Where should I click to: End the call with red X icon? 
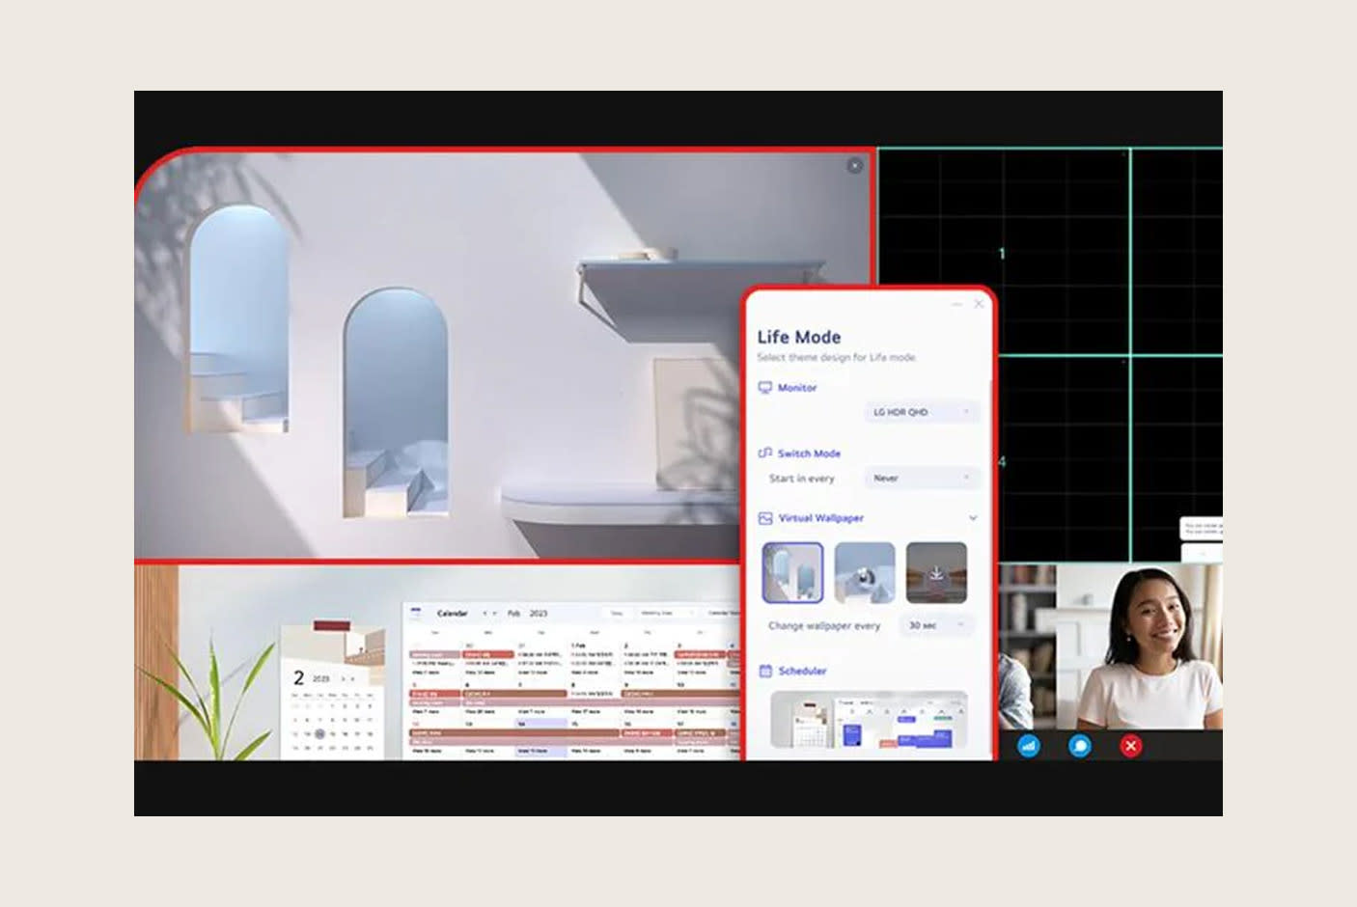(x=1131, y=746)
